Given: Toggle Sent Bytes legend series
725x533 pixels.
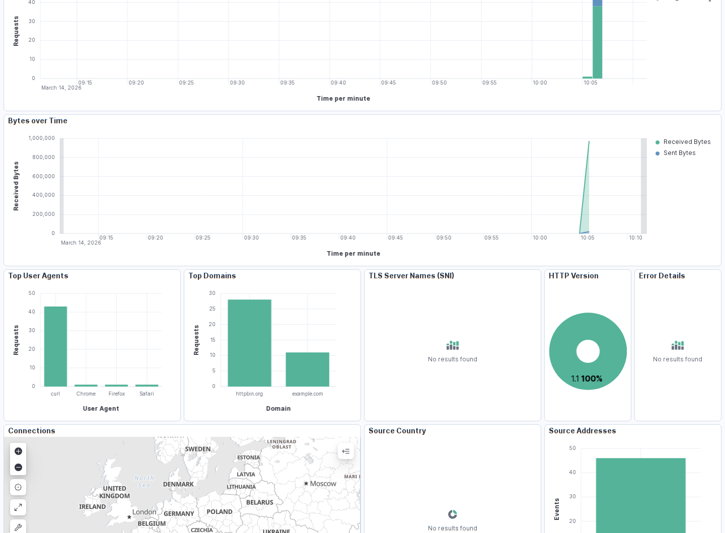Looking at the screenshot, I should 679,153.
